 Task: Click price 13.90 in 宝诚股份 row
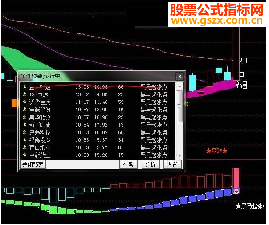[x=101, y=110]
